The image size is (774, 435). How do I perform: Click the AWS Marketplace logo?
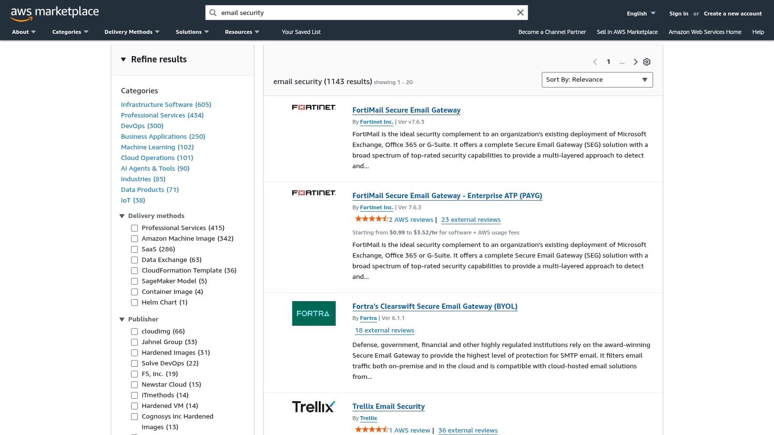tap(54, 14)
